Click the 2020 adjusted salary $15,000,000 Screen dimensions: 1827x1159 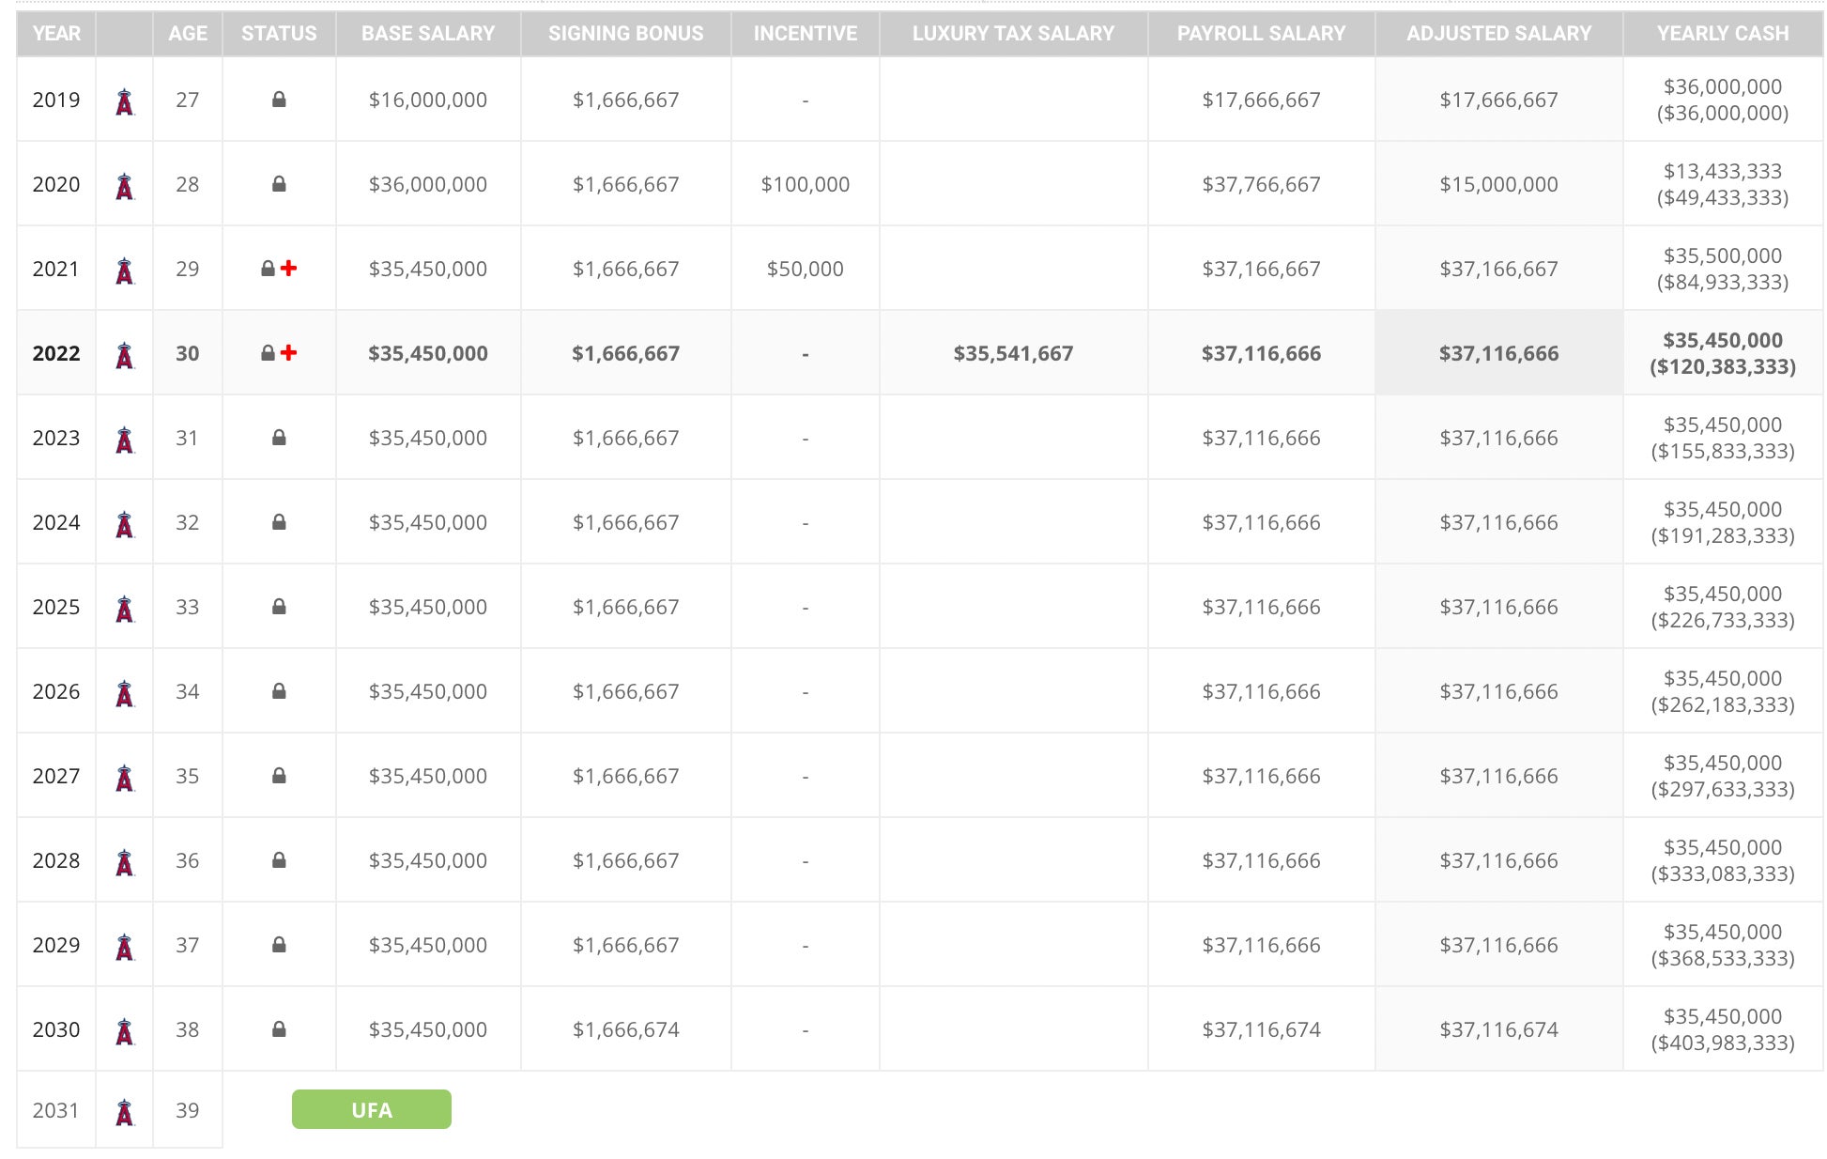[1498, 185]
